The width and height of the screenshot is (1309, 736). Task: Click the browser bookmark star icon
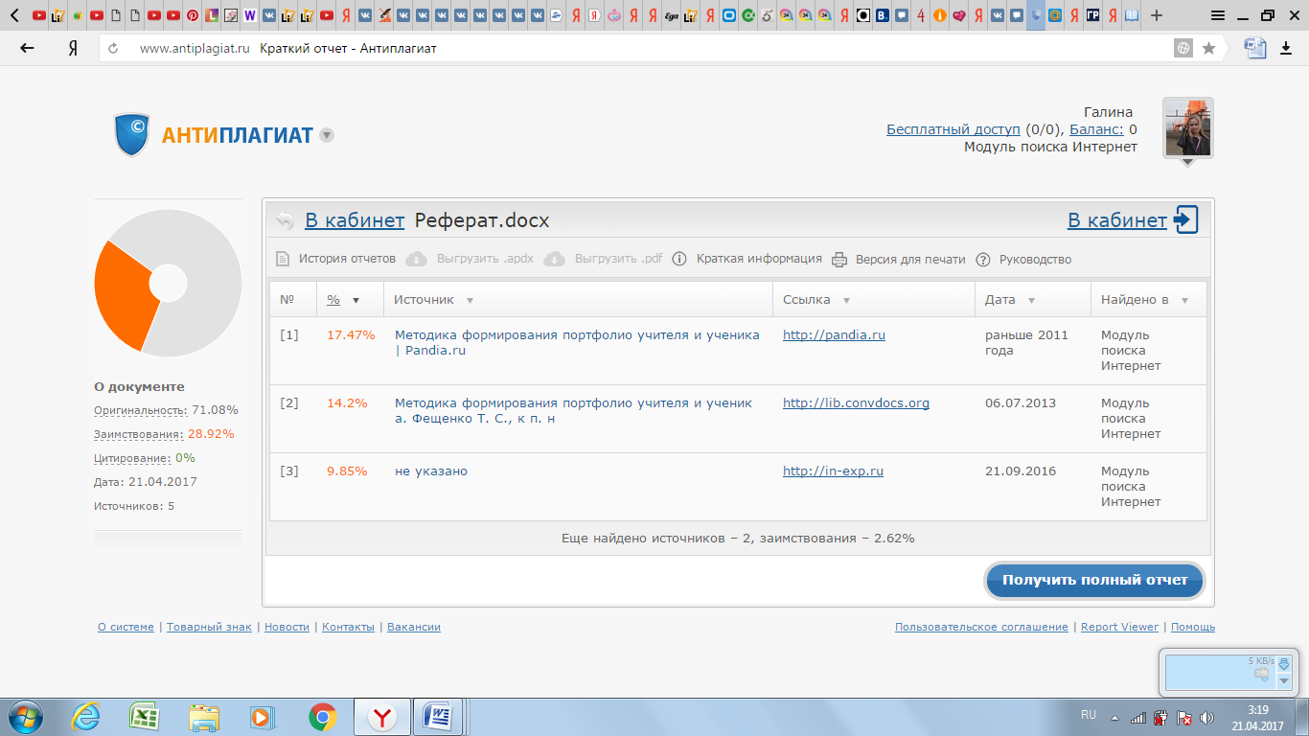(1209, 48)
